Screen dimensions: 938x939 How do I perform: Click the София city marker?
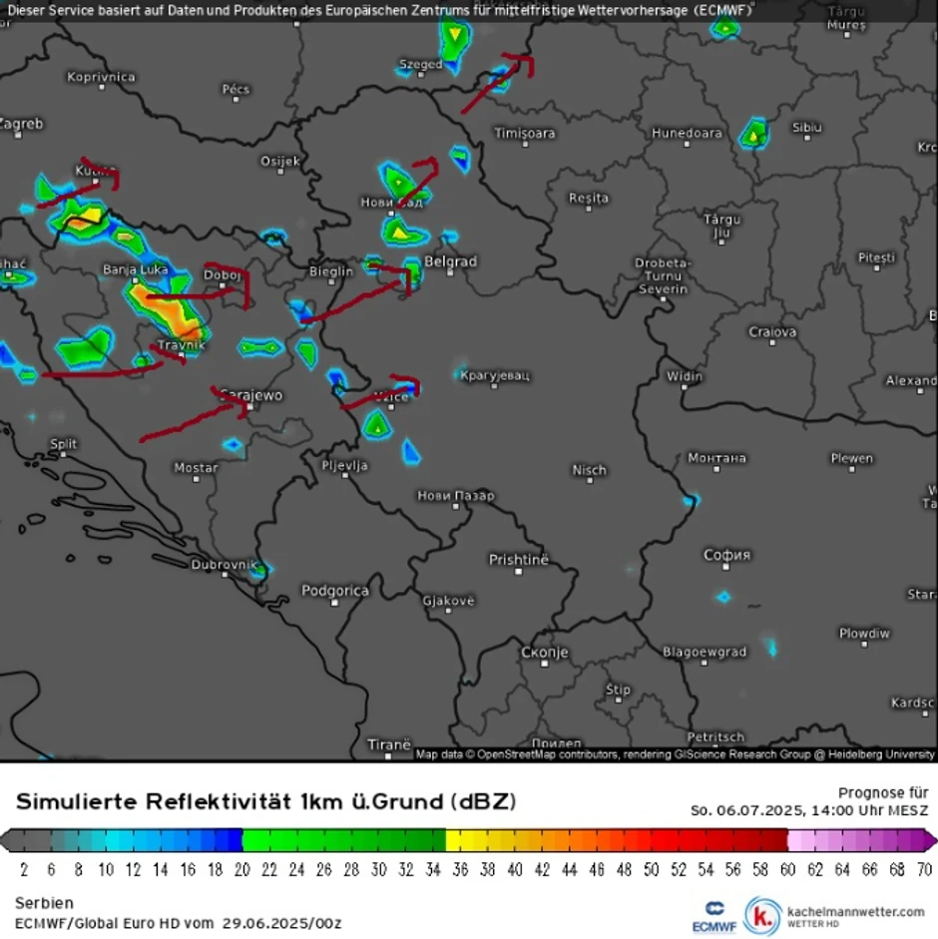[726, 567]
